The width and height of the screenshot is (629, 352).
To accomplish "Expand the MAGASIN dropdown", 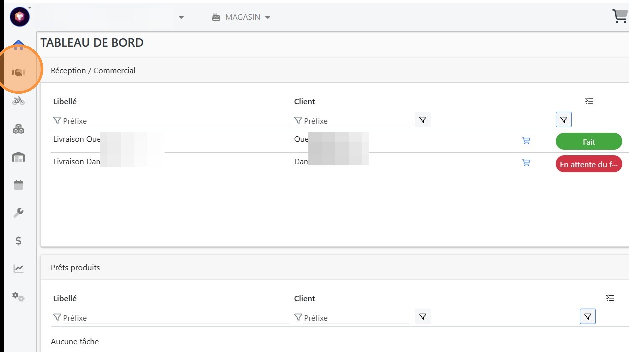I will pyautogui.click(x=241, y=17).
